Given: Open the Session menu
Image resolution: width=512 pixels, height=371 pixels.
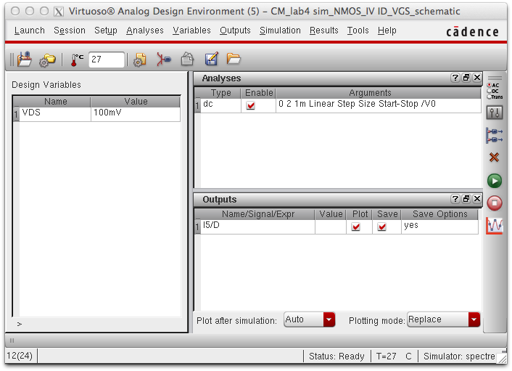Looking at the screenshot, I should click(x=69, y=30).
